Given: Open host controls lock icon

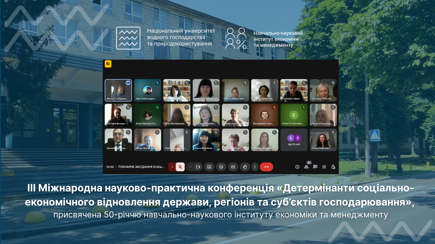Looking at the screenshot, I should [333, 167].
